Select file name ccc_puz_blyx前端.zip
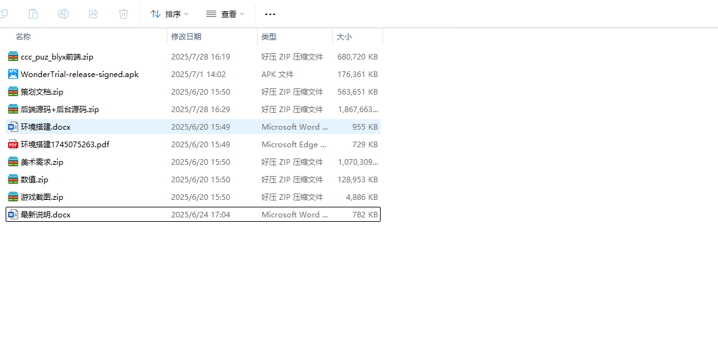718x359 pixels. (57, 57)
